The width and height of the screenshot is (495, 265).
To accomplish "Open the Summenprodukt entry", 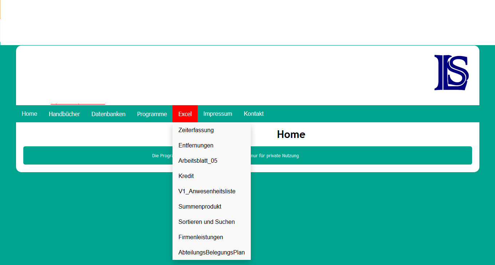I will pyautogui.click(x=200, y=206).
